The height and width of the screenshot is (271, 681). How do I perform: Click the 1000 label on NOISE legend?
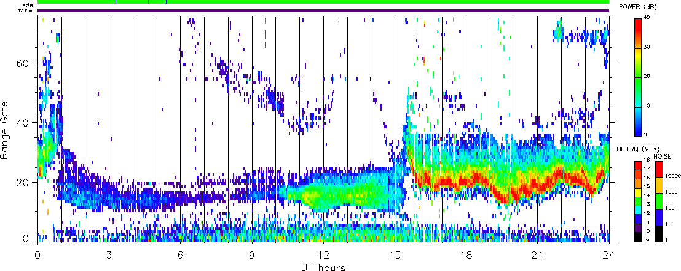coord(671,192)
